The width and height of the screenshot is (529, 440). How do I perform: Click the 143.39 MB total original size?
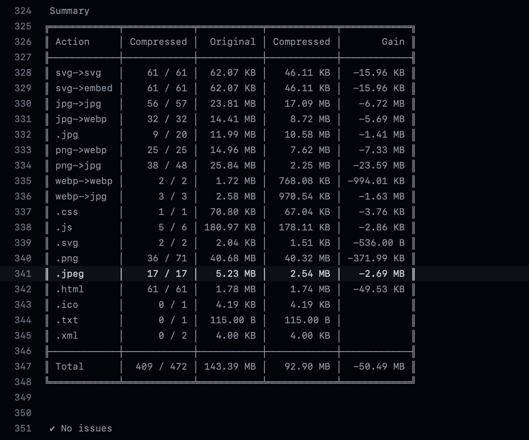tap(230, 367)
